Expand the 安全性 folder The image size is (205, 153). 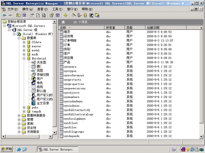tap(19, 128)
